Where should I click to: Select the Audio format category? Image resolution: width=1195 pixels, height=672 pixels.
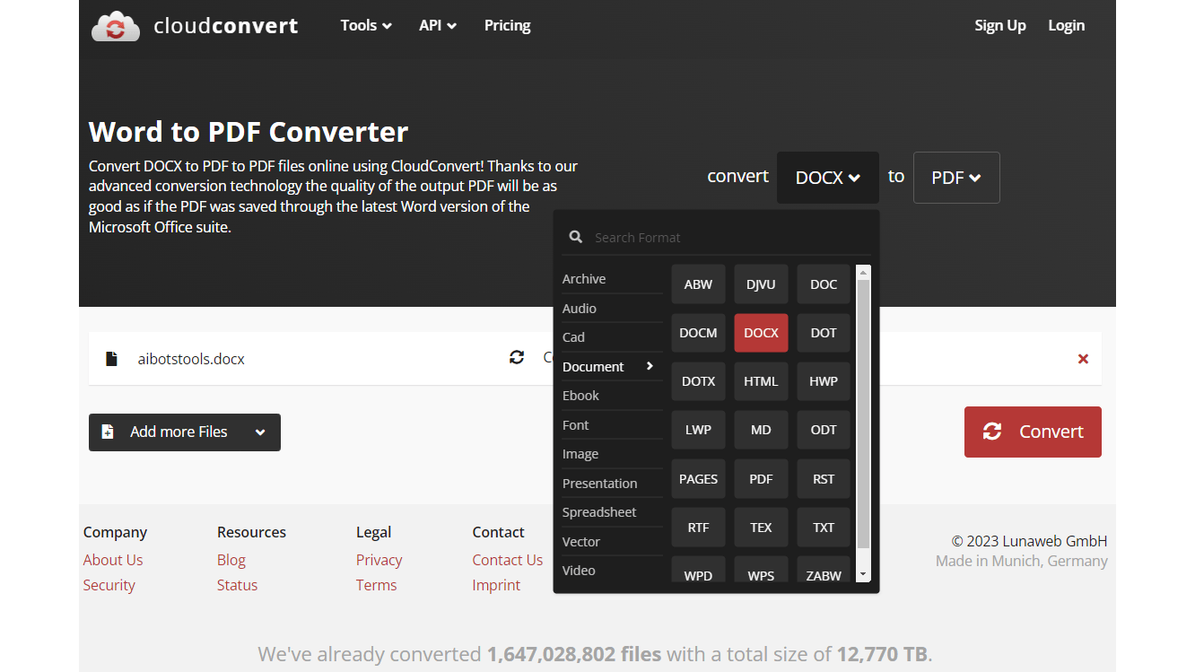612,309
